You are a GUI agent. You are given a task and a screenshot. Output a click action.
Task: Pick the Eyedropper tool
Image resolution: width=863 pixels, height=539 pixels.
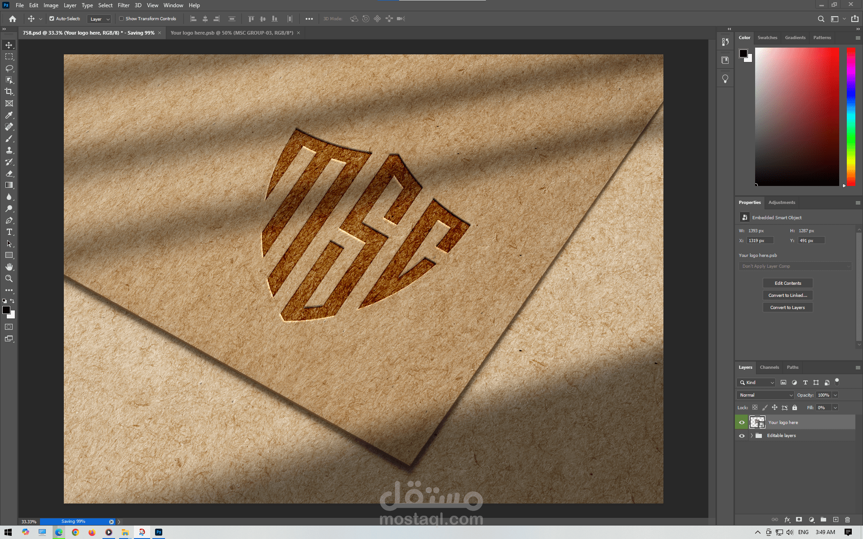tap(9, 115)
